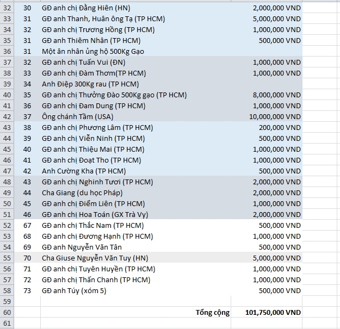The height and width of the screenshot is (329, 340).
Task: Select amount for Cha Giuse Nguyễn Văn Tuy
Action: pos(267,258)
